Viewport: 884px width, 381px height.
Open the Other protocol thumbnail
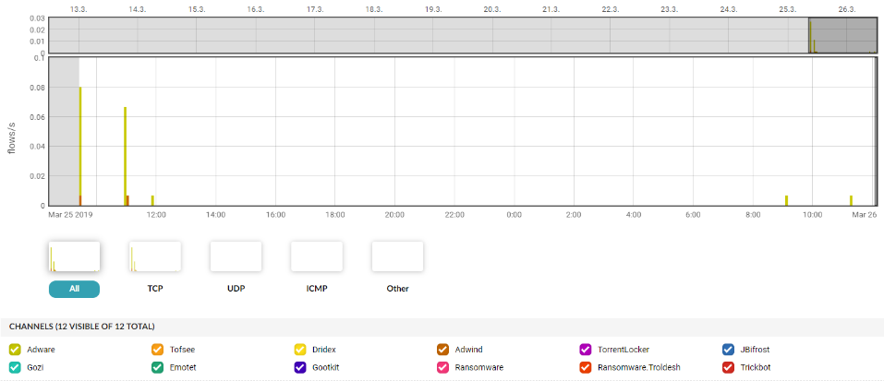pos(397,257)
